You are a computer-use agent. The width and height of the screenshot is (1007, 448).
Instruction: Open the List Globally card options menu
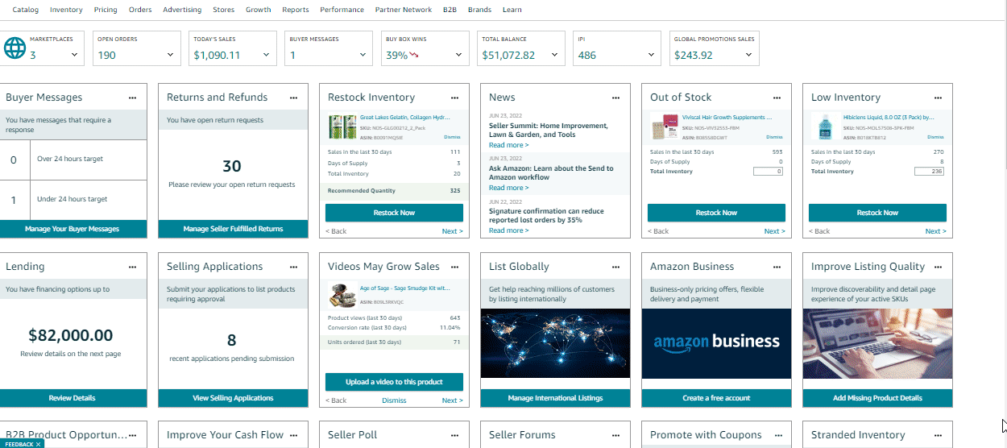click(616, 267)
